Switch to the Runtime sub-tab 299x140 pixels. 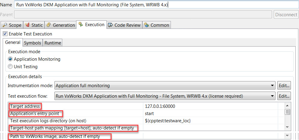(53, 43)
